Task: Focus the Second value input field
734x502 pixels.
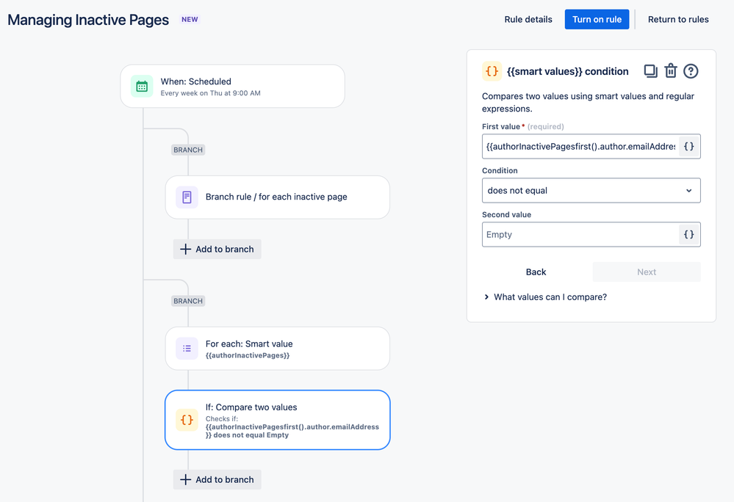Action: pos(580,234)
